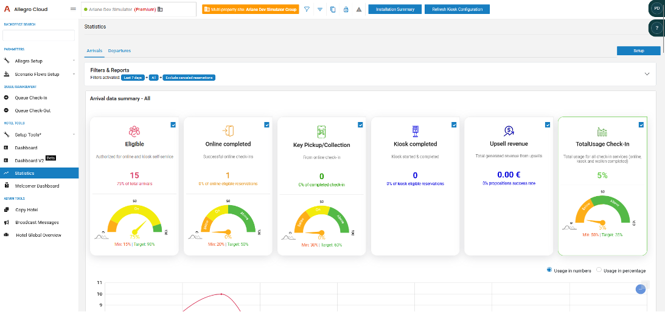Click the PD user avatar
Screen dimensions: 665x312
pyautogui.click(x=656, y=8)
